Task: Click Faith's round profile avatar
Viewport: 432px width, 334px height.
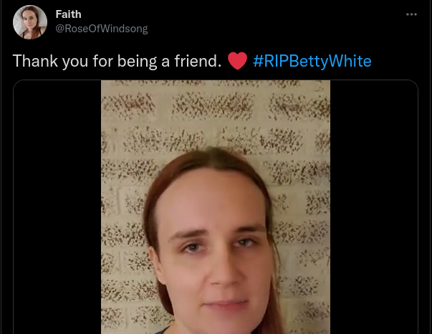Action: [x=30, y=22]
